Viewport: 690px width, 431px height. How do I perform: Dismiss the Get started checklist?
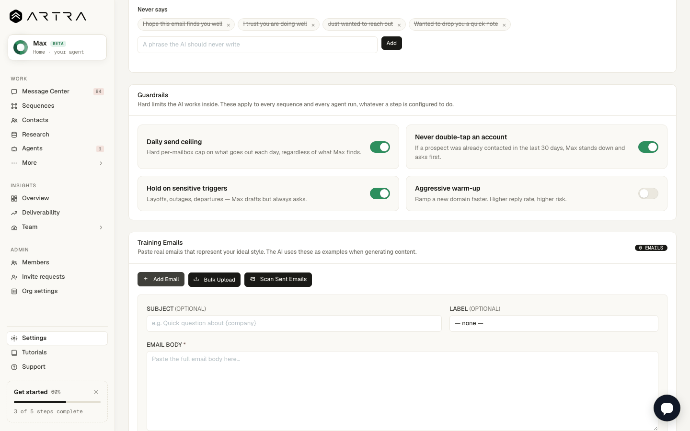[96, 392]
